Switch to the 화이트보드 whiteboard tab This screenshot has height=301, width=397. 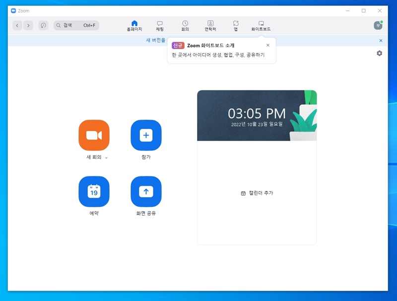pyautogui.click(x=261, y=26)
